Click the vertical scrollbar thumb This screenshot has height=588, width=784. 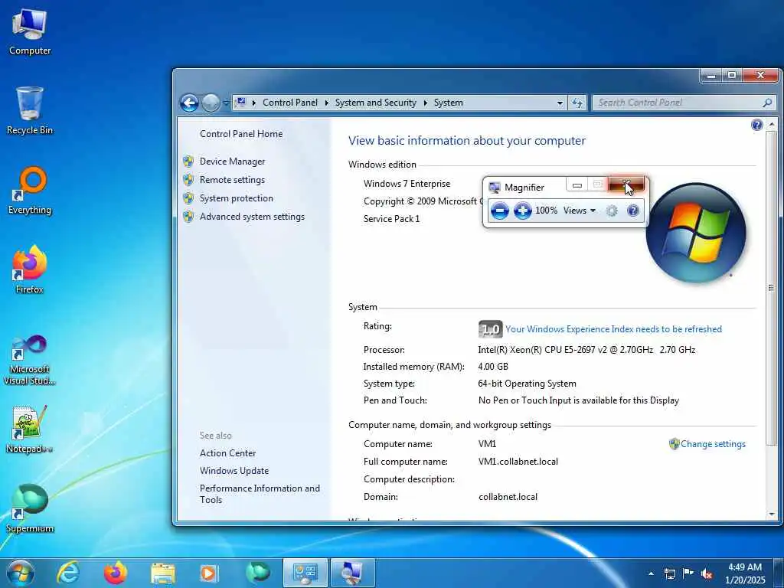point(772,288)
